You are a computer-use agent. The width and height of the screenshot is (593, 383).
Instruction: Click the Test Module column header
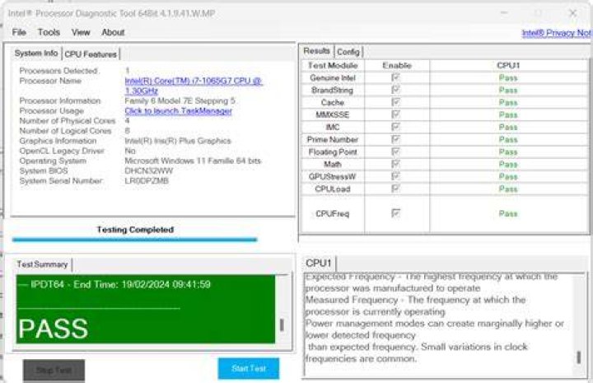pyautogui.click(x=333, y=65)
